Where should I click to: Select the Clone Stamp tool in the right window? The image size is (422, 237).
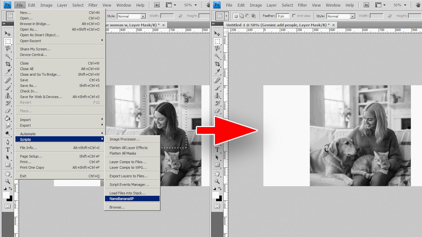[217, 96]
